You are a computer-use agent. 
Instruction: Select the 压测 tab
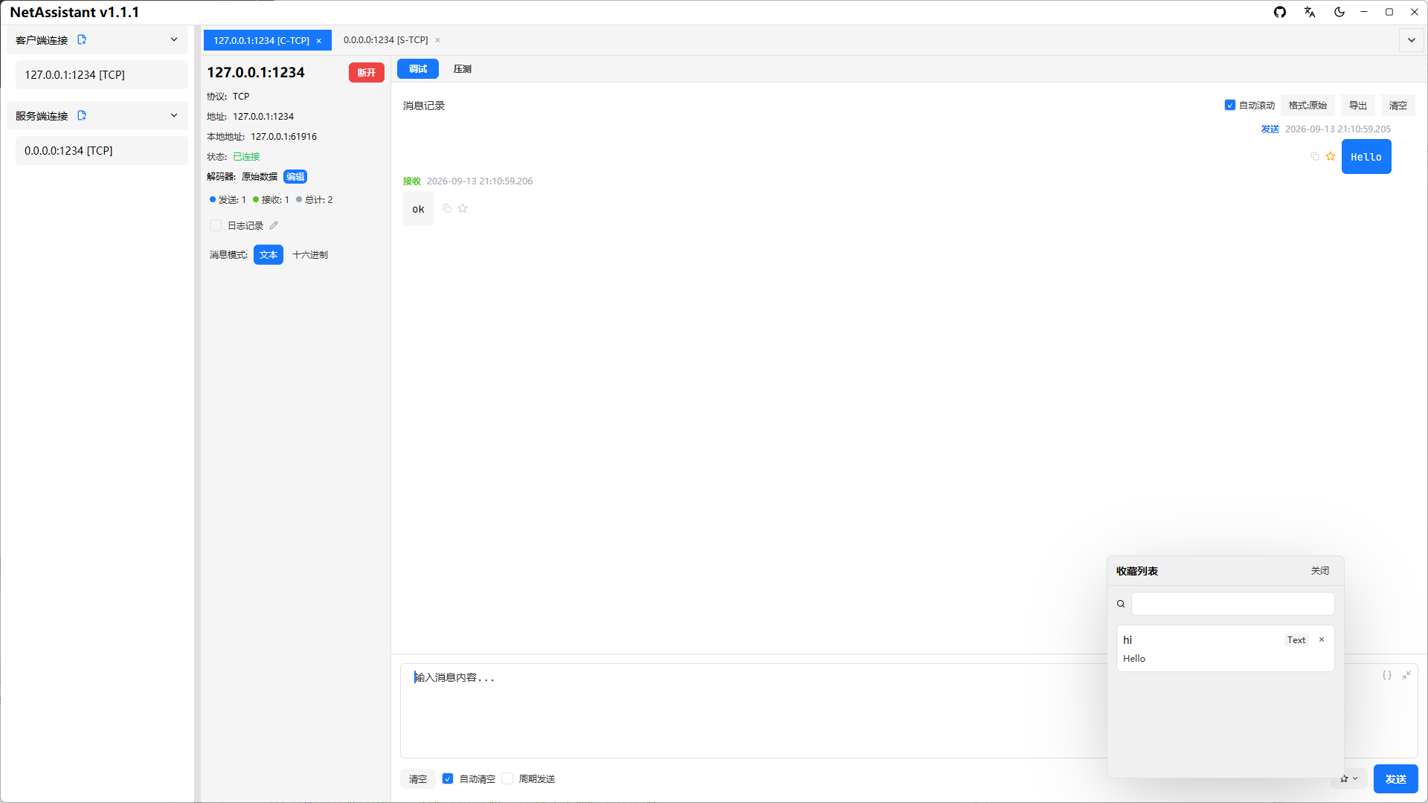[x=463, y=69]
